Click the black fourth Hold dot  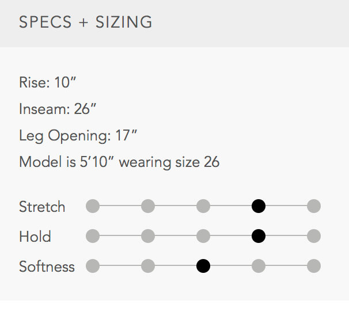pyautogui.click(x=259, y=236)
